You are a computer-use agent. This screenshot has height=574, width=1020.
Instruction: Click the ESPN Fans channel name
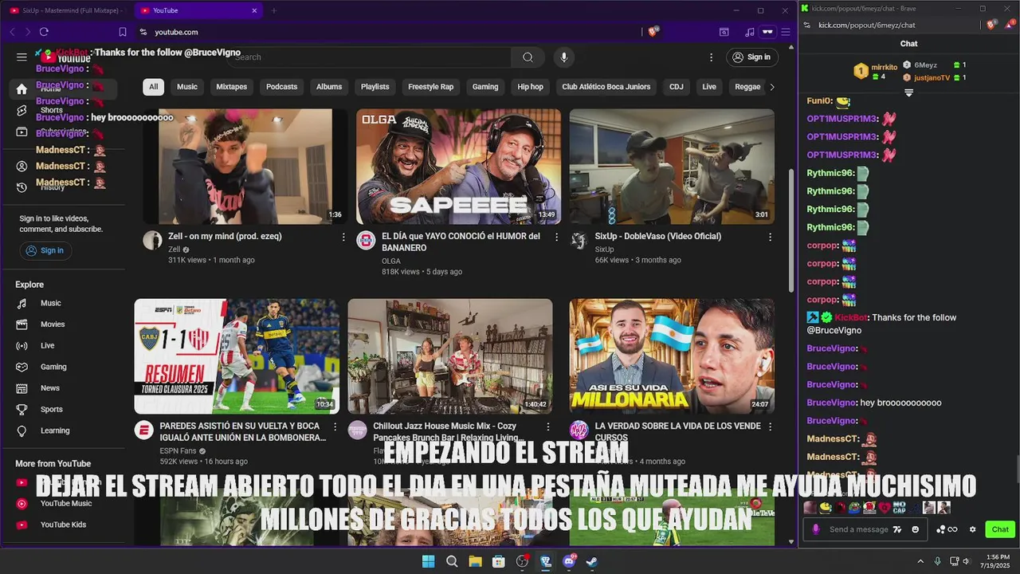178,450
